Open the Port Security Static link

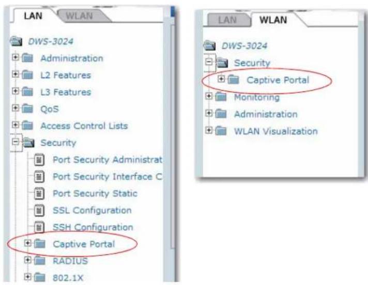pyautogui.click(x=95, y=193)
